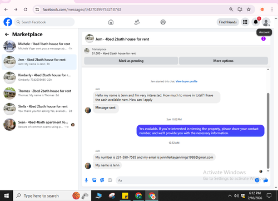The height and width of the screenshot is (201, 278).
Task: Show hidden system tray icons chevron
Action: pyautogui.click(x=230, y=195)
